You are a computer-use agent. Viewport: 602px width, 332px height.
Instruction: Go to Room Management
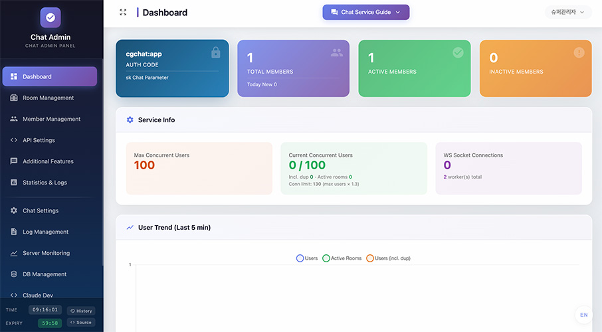tap(50, 98)
